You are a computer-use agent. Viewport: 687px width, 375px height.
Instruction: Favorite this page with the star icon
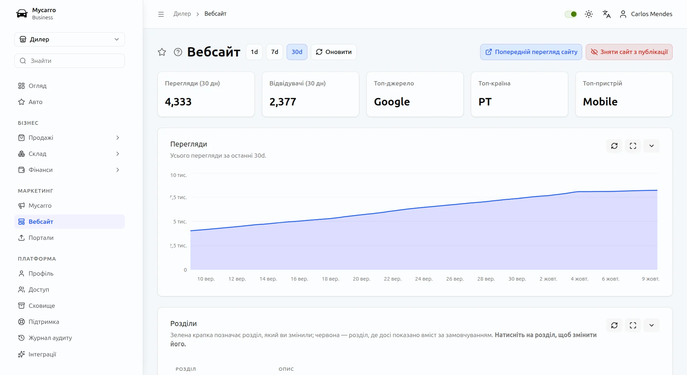click(x=162, y=52)
